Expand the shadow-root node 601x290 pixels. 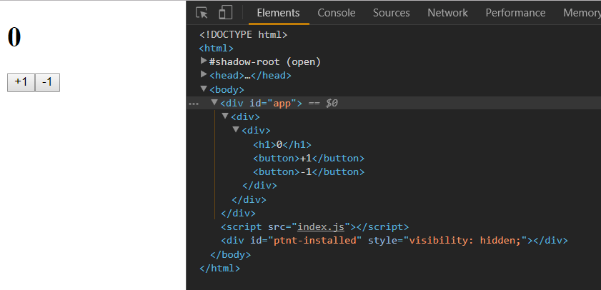(x=204, y=61)
